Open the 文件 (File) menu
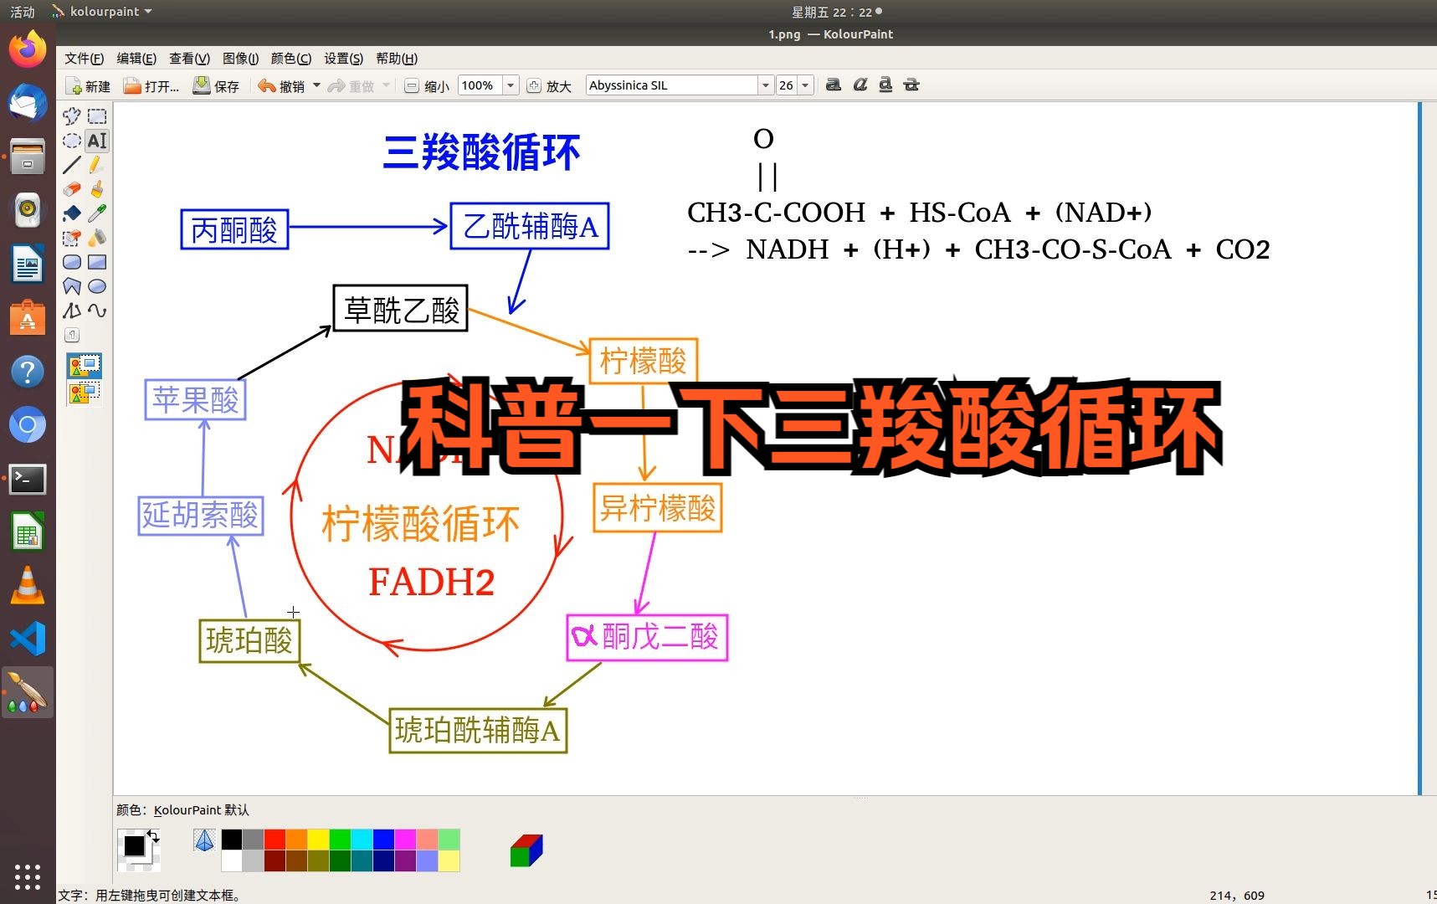Screen dimensions: 1437x904 (x=85, y=59)
